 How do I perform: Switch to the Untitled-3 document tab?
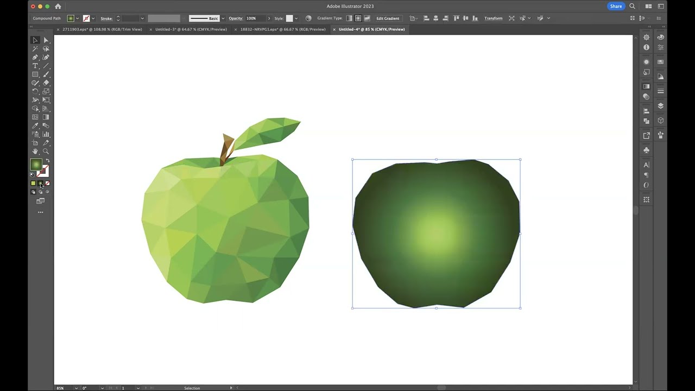[191, 29]
